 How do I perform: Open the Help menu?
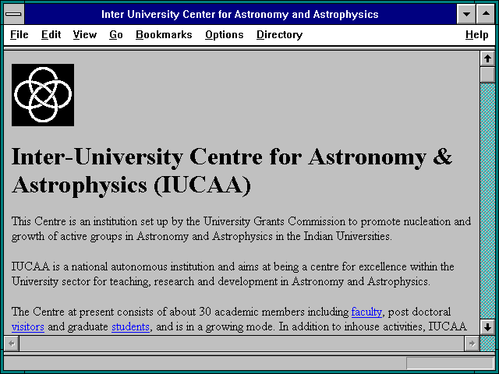pyautogui.click(x=476, y=34)
